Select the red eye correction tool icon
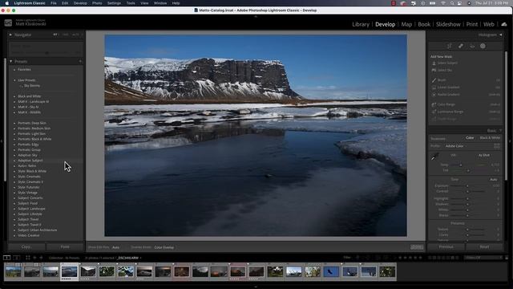Screen dimensions: 513x289 (x=472, y=47)
